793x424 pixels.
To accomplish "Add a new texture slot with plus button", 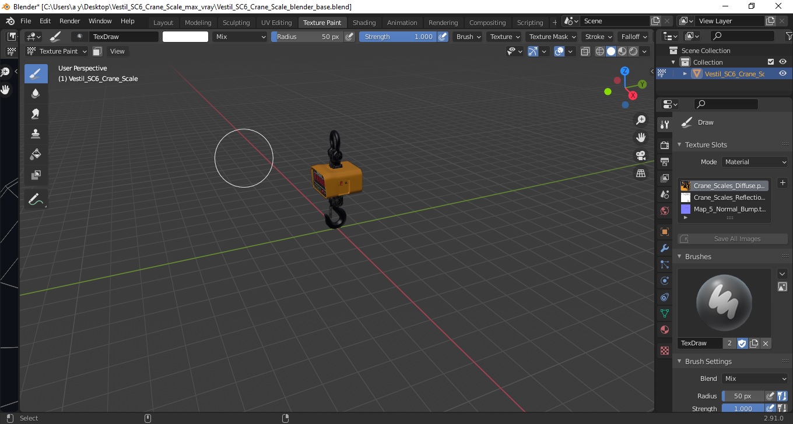I will pos(783,183).
